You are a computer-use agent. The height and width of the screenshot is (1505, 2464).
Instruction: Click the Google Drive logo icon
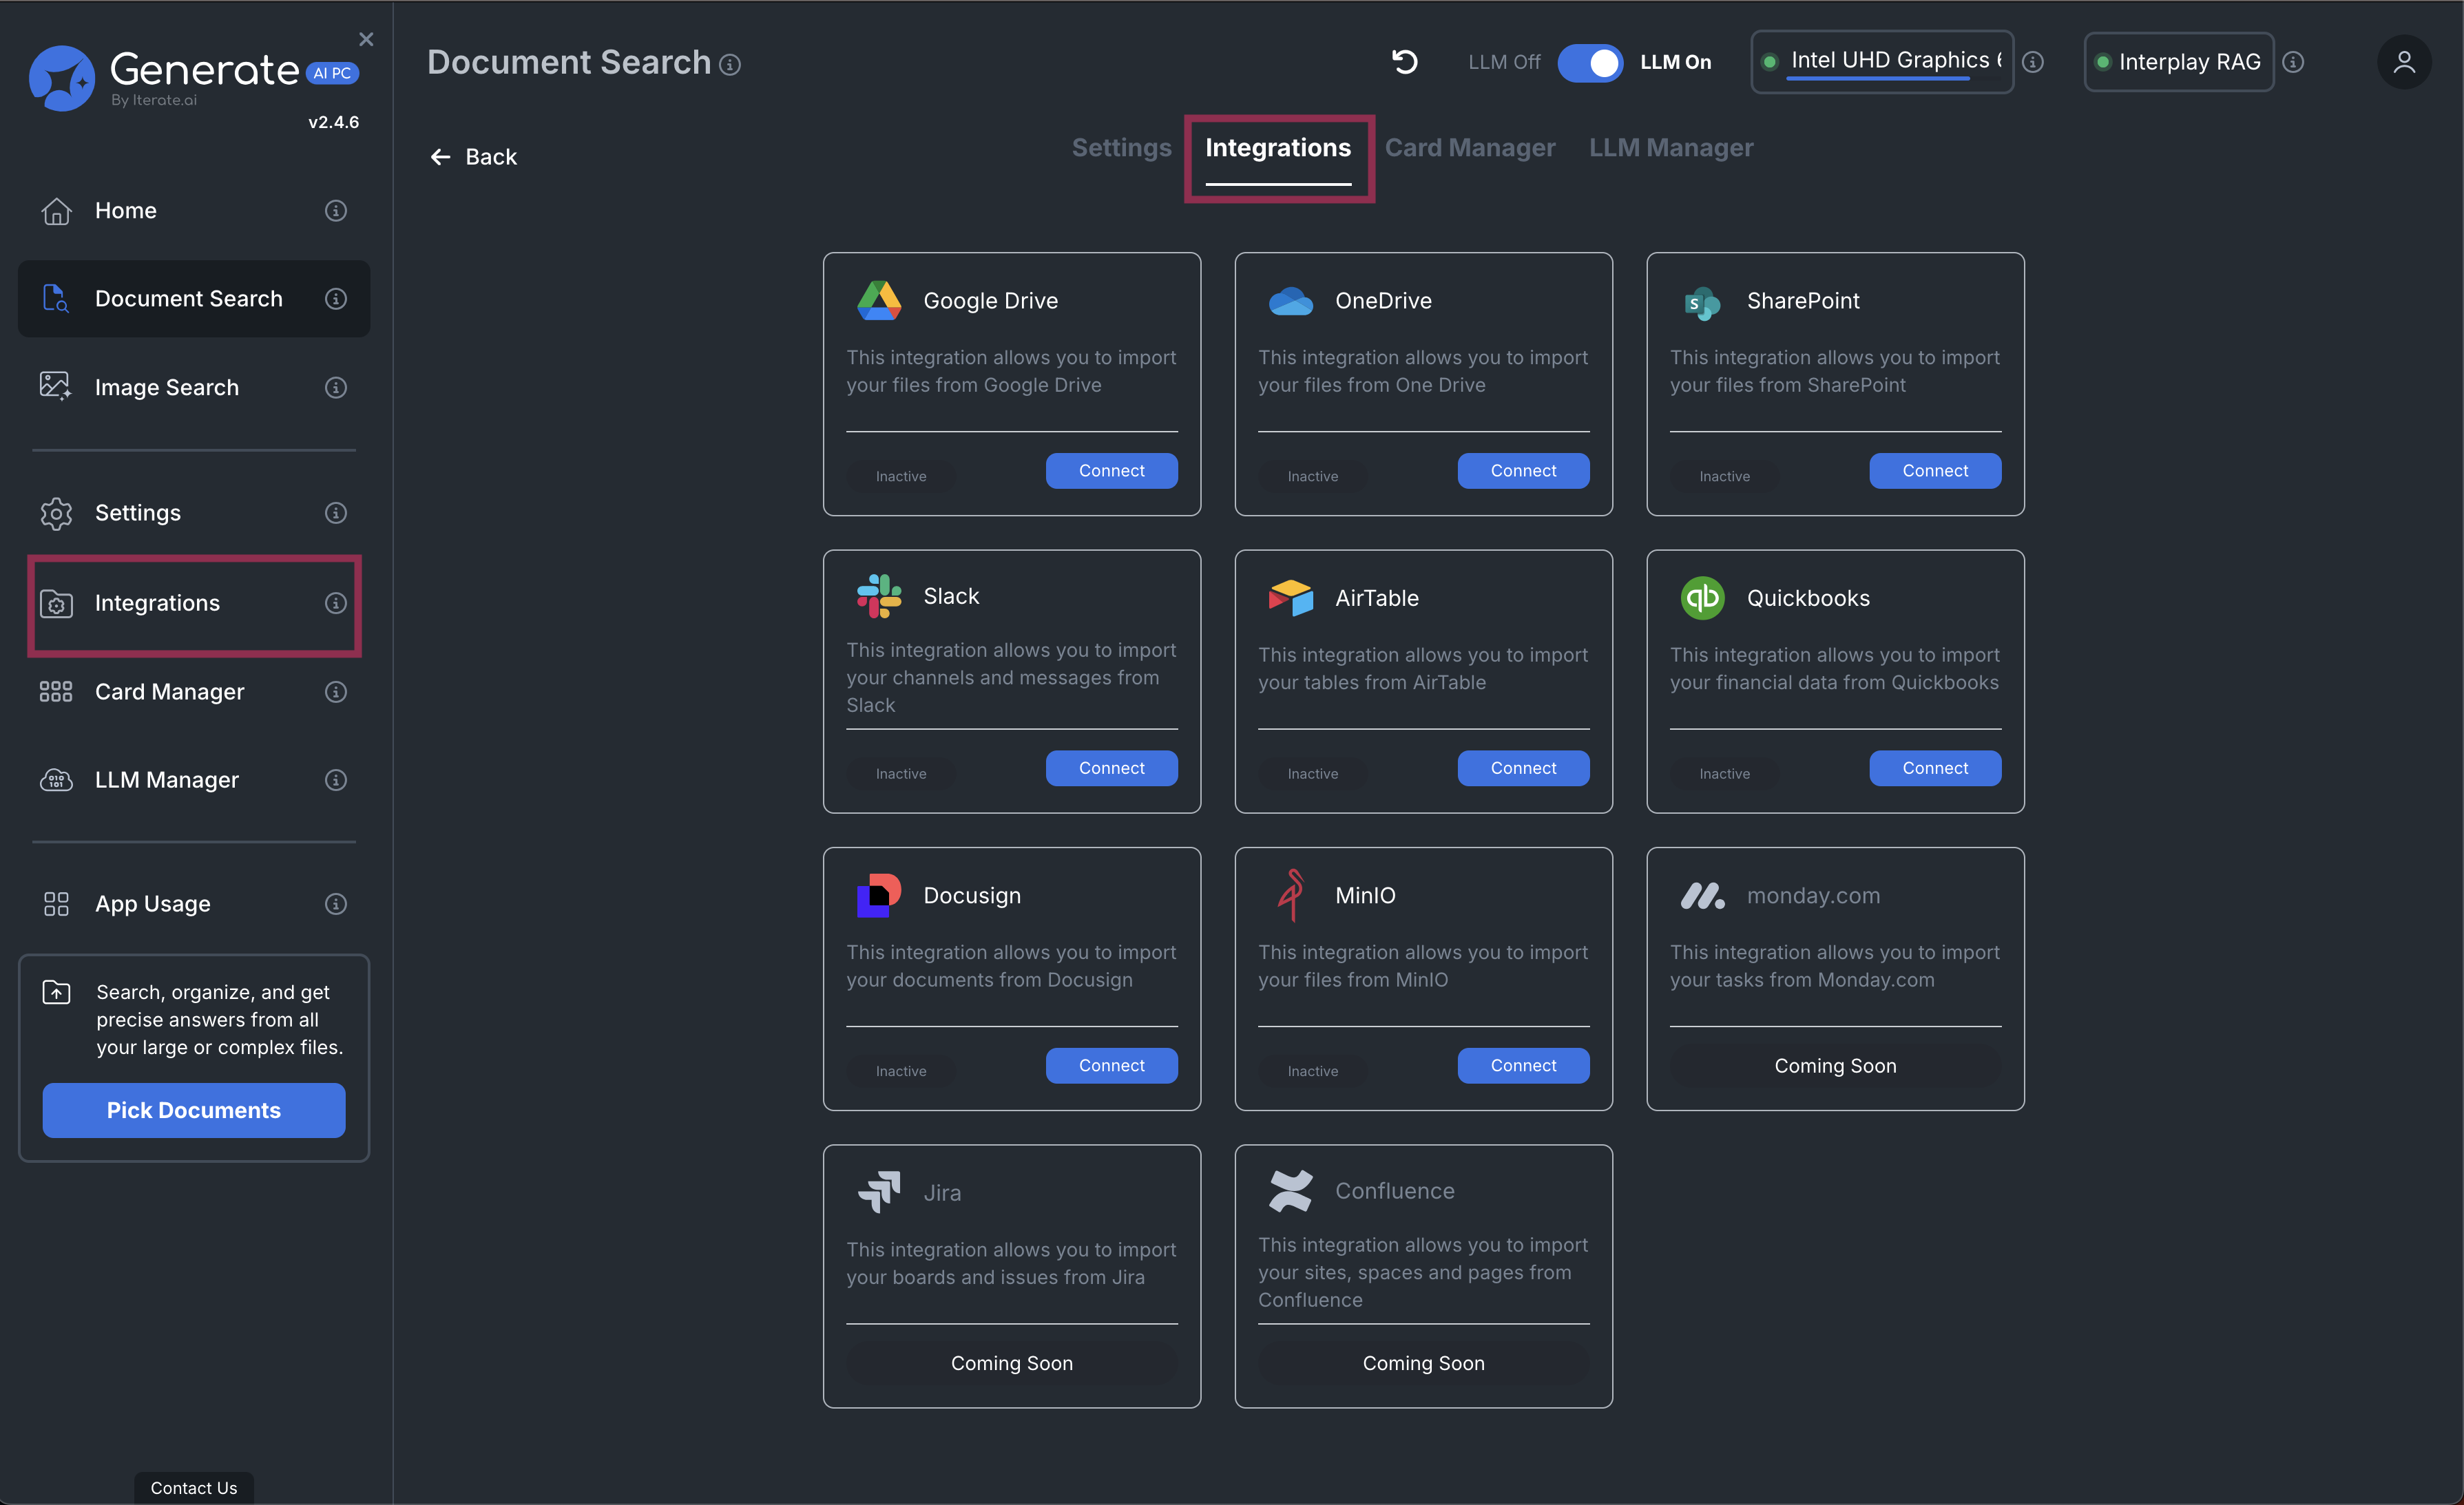click(879, 300)
